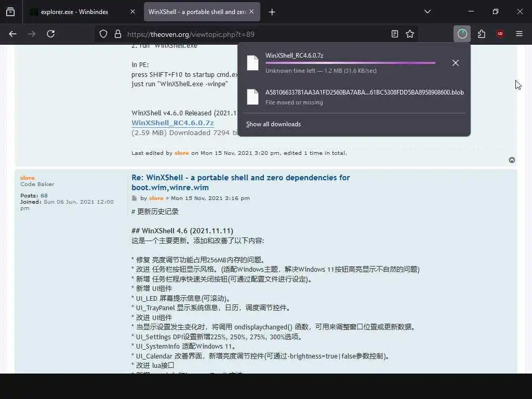This screenshot has width=532, height=399.
Task: Open slore link in post byline
Action: (x=156, y=198)
